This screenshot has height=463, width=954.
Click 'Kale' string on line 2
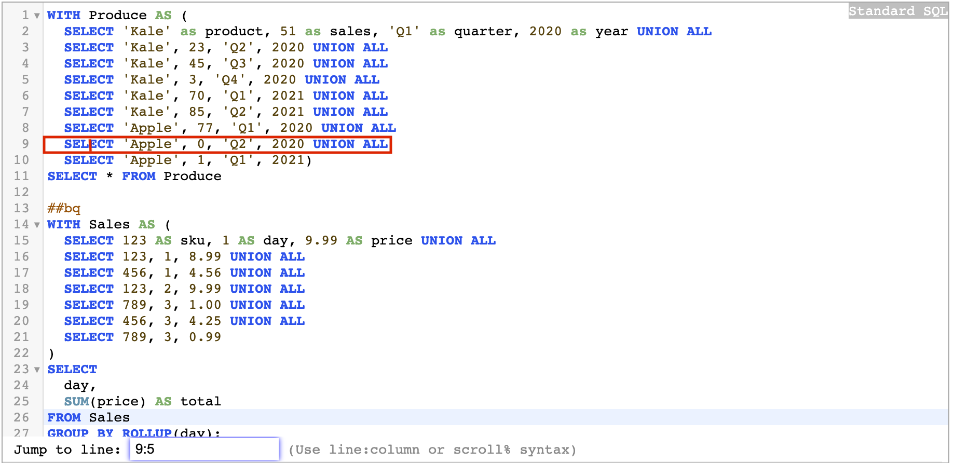click(x=147, y=32)
